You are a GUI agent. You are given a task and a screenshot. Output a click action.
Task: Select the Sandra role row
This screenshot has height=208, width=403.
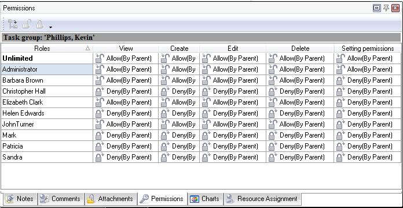click(x=47, y=157)
